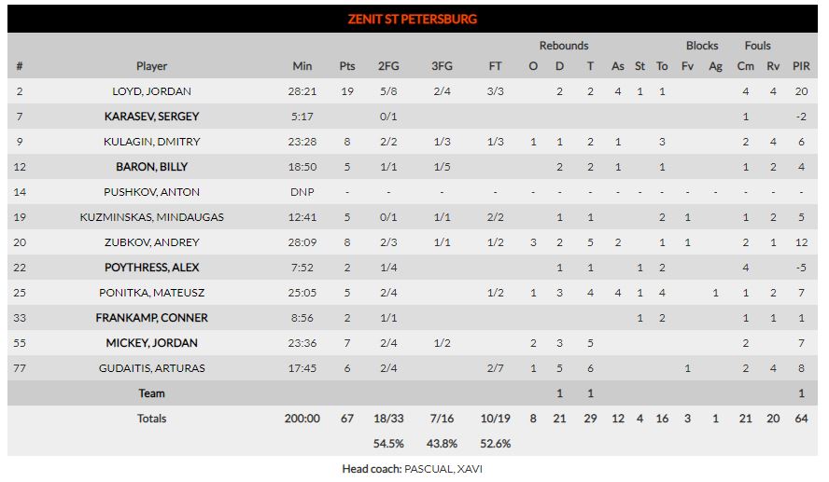Open Zubkov, Andrey player link

point(151,242)
